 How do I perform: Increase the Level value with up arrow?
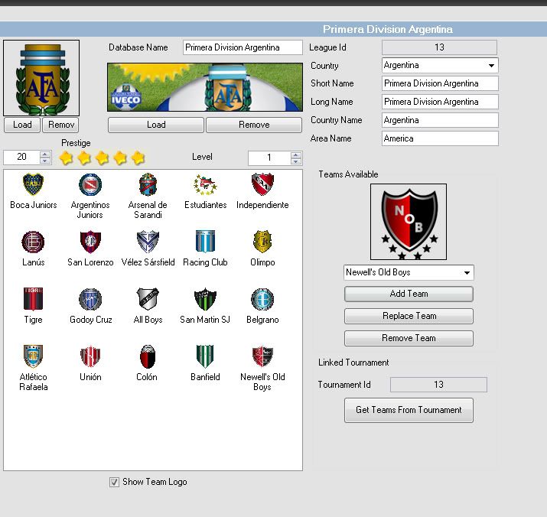(x=296, y=154)
